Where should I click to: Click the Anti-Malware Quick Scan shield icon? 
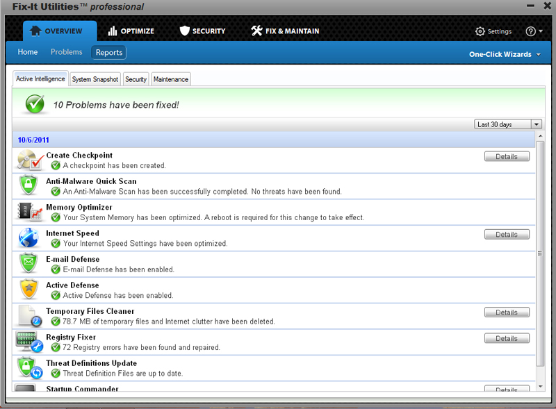pos(28,186)
